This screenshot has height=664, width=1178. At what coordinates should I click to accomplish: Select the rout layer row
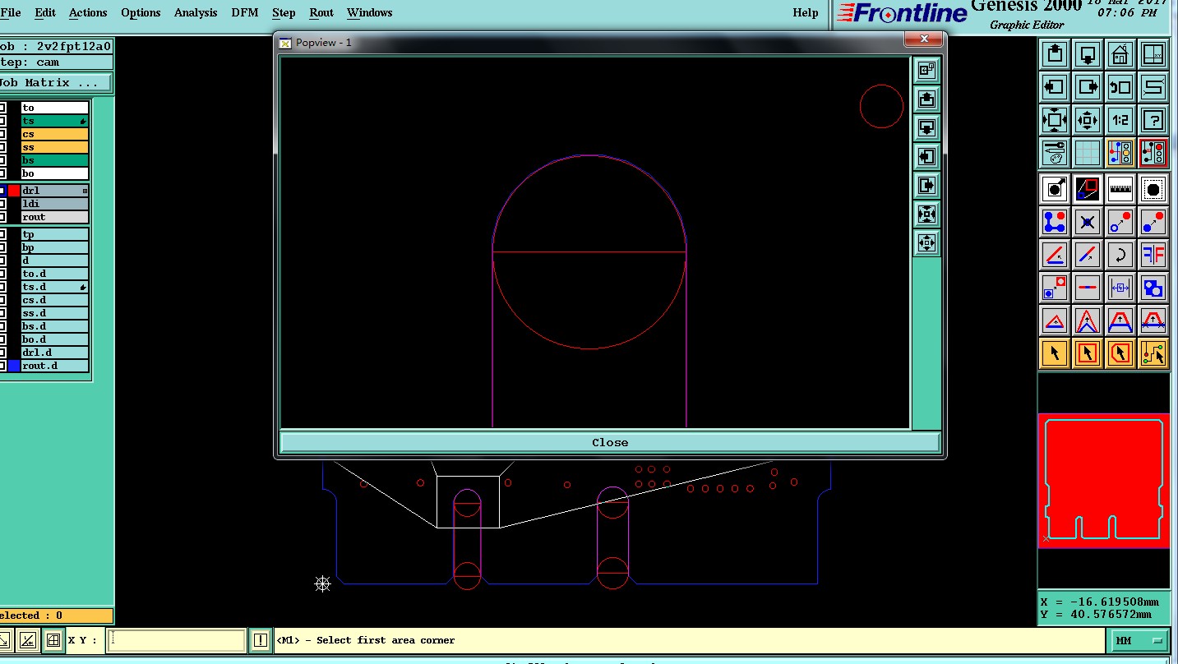click(55, 217)
